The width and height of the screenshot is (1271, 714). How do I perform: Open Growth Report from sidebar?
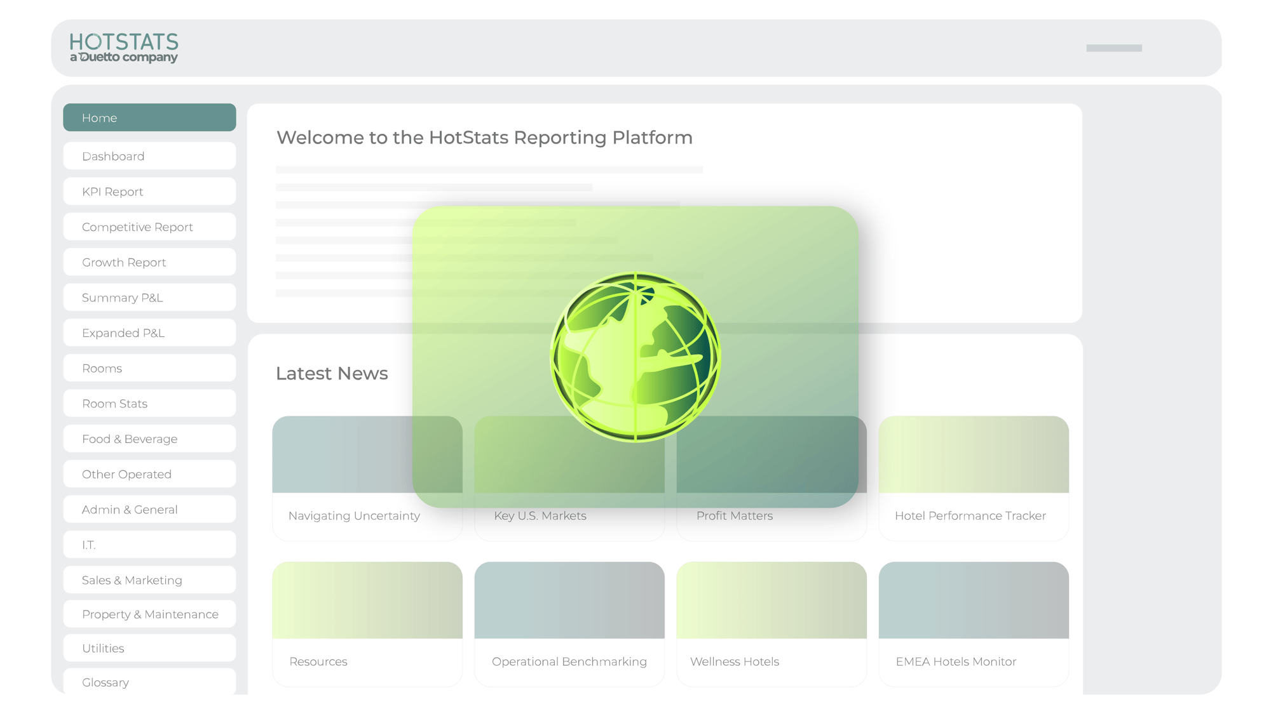[x=149, y=262]
